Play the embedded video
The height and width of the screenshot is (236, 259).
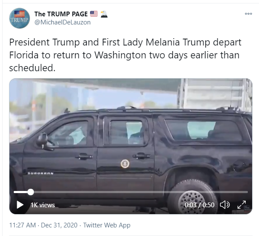pos(20,205)
